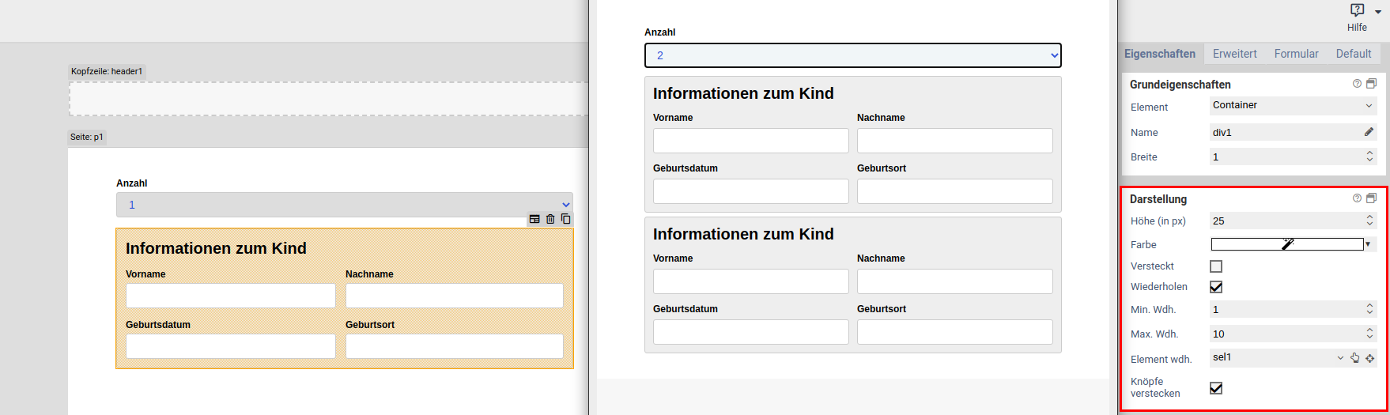Click the hand pointer icon next to sel1
The image size is (1390, 415).
(x=1354, y=358)
